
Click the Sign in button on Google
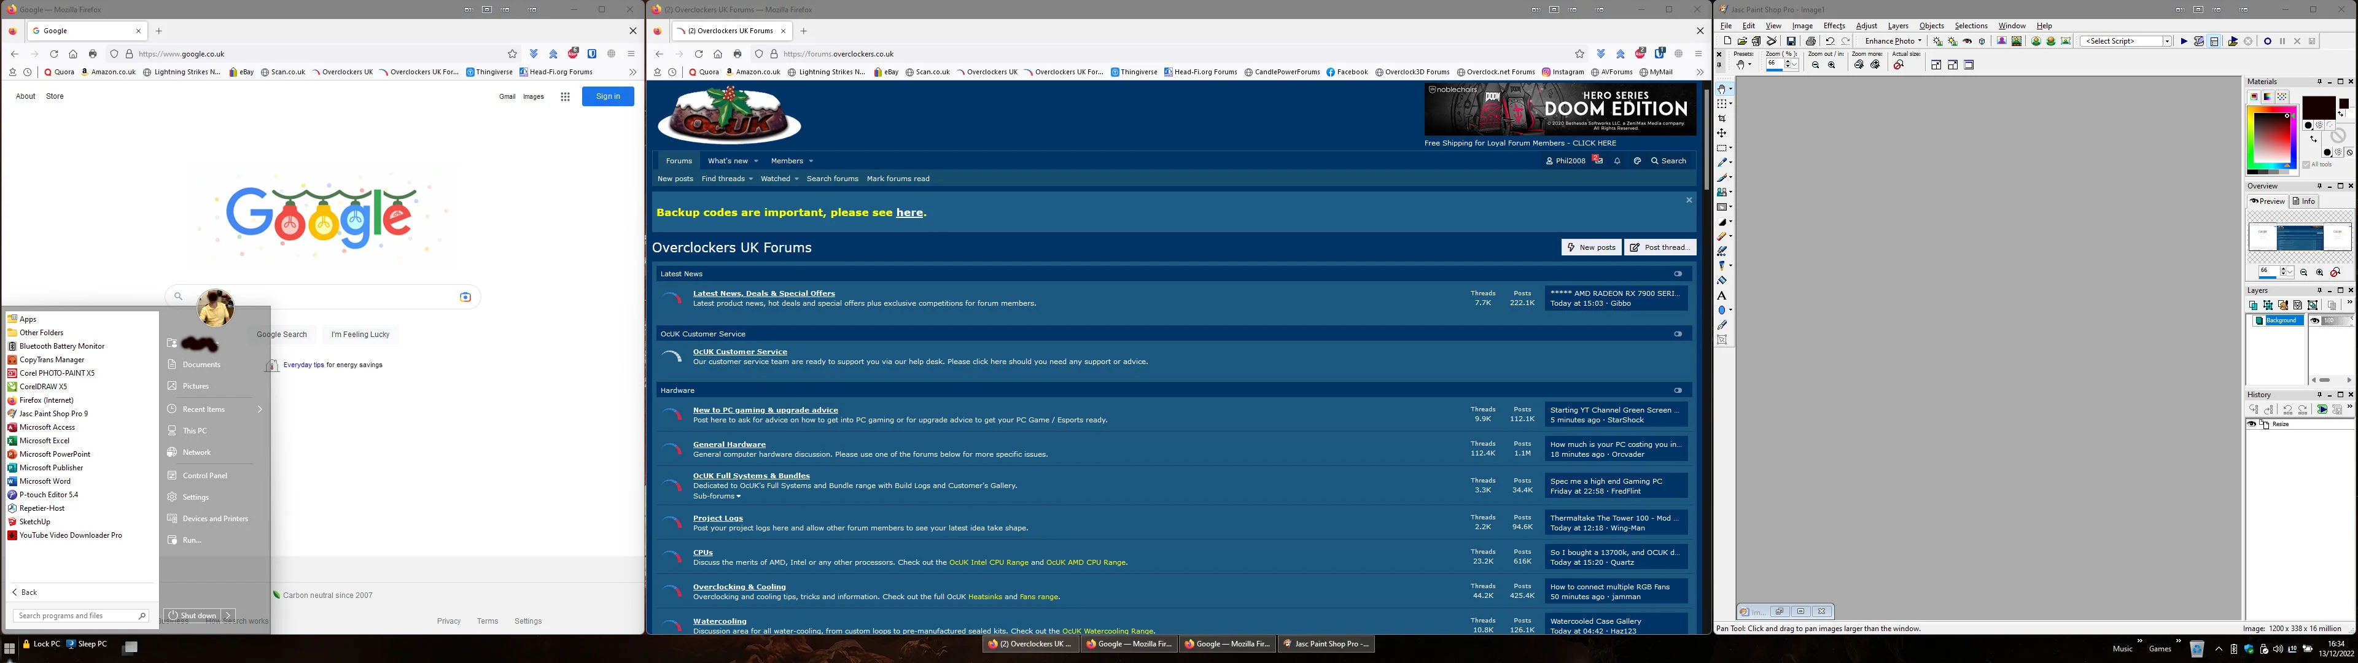pos(608,96)
